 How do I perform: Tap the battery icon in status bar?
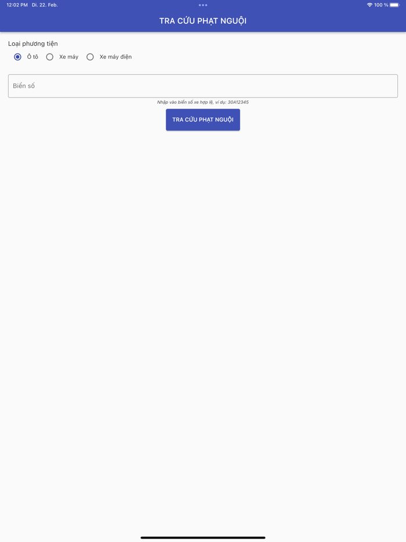click(394, 5)
